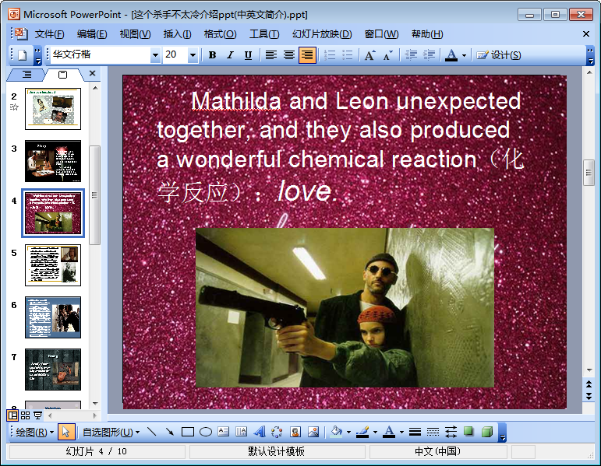Open 格式(O) menu
The image size is (601, 466).
coord(220,34)
